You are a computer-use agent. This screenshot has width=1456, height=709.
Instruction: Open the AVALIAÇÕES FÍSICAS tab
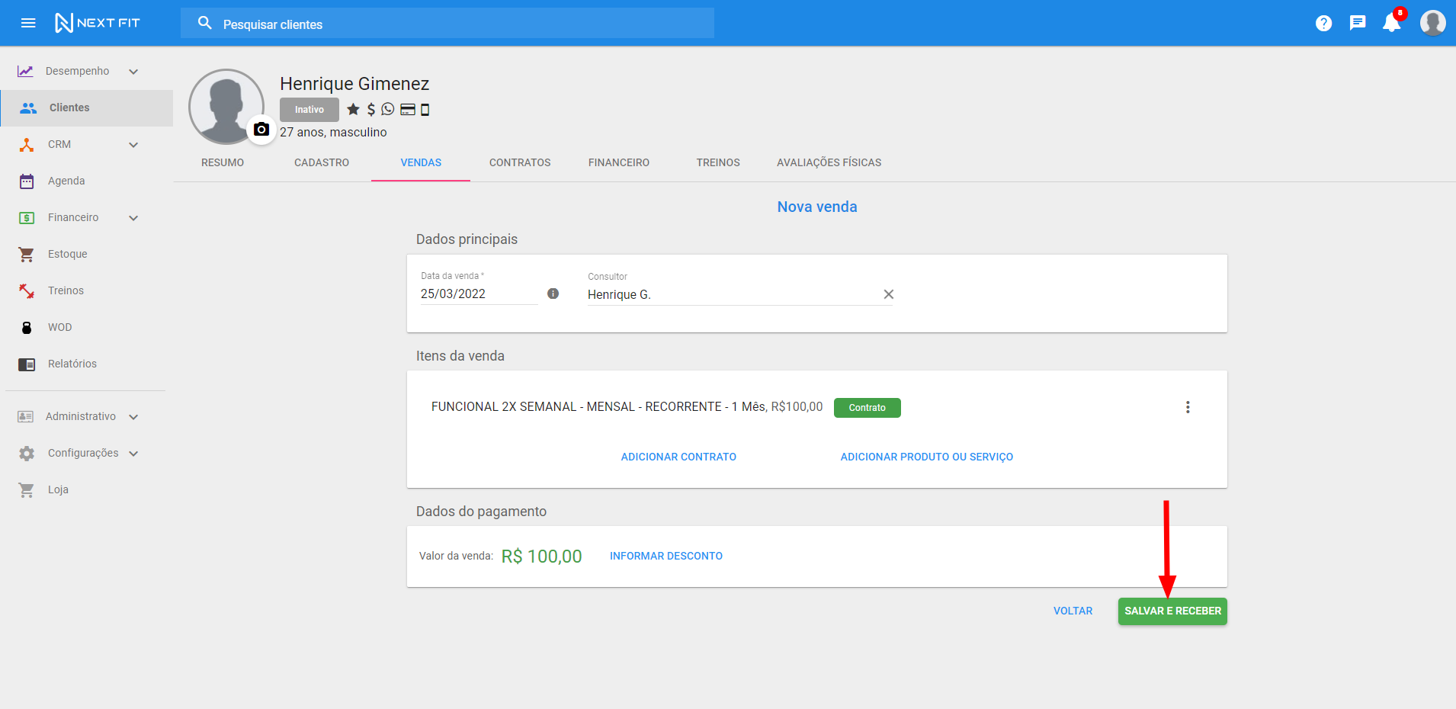829,162
